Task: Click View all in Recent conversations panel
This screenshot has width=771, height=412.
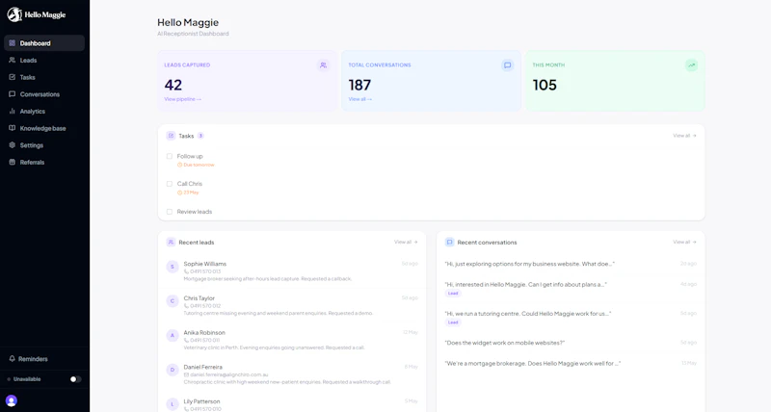Action: coord(684,242)
